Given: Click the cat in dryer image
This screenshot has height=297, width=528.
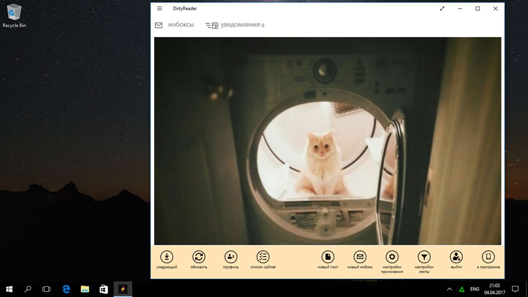Looking at the screenshot, I should click(327, 141).
